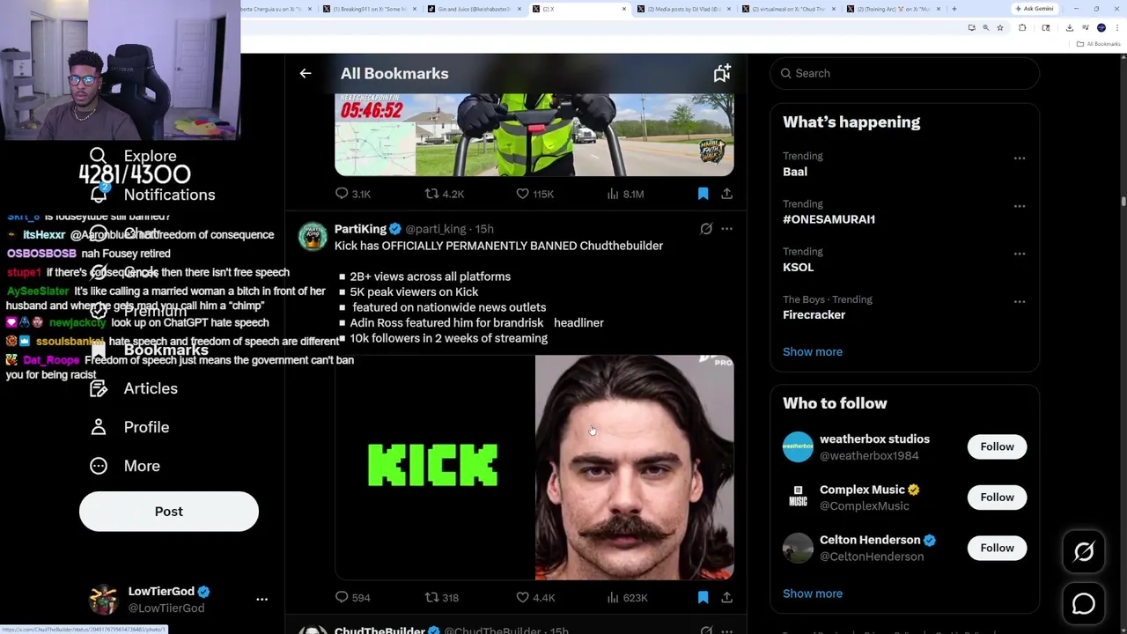Open the LowTierGod account avatar
Screen dimensions: 1127x634
coord(103,600)
